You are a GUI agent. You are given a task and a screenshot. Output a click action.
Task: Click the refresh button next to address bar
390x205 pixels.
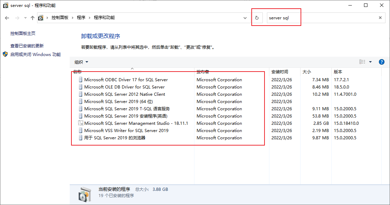click(257, 18)
